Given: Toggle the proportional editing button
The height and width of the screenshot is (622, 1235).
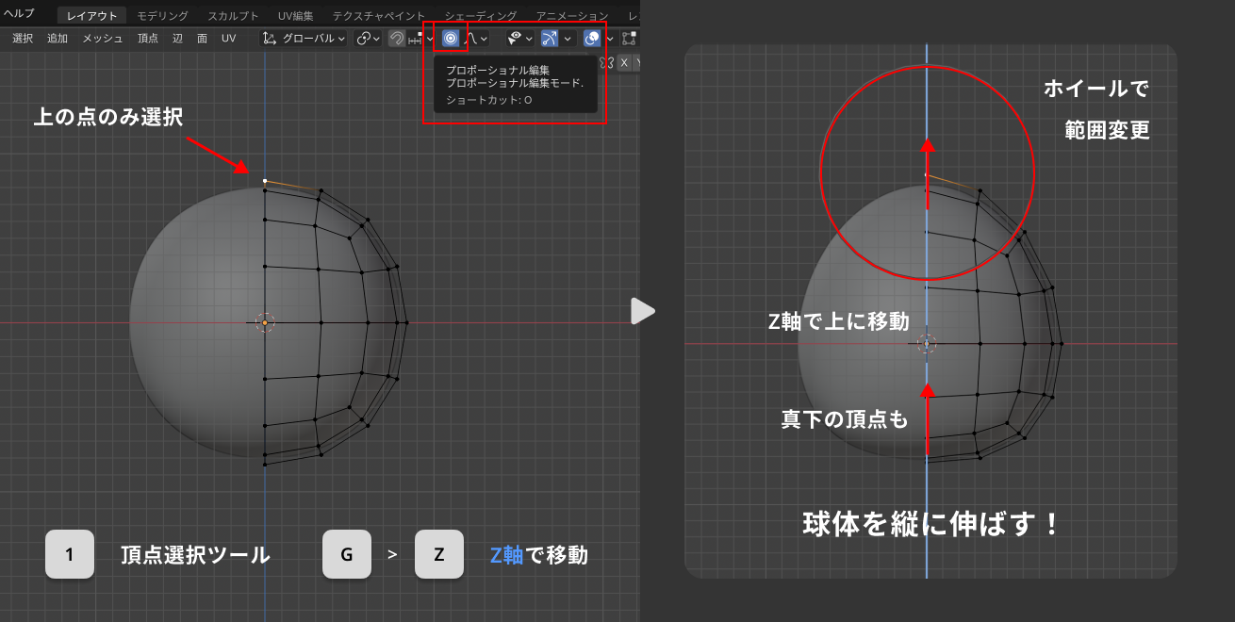Looking at the screenshot, I should (x=451, y=39).
